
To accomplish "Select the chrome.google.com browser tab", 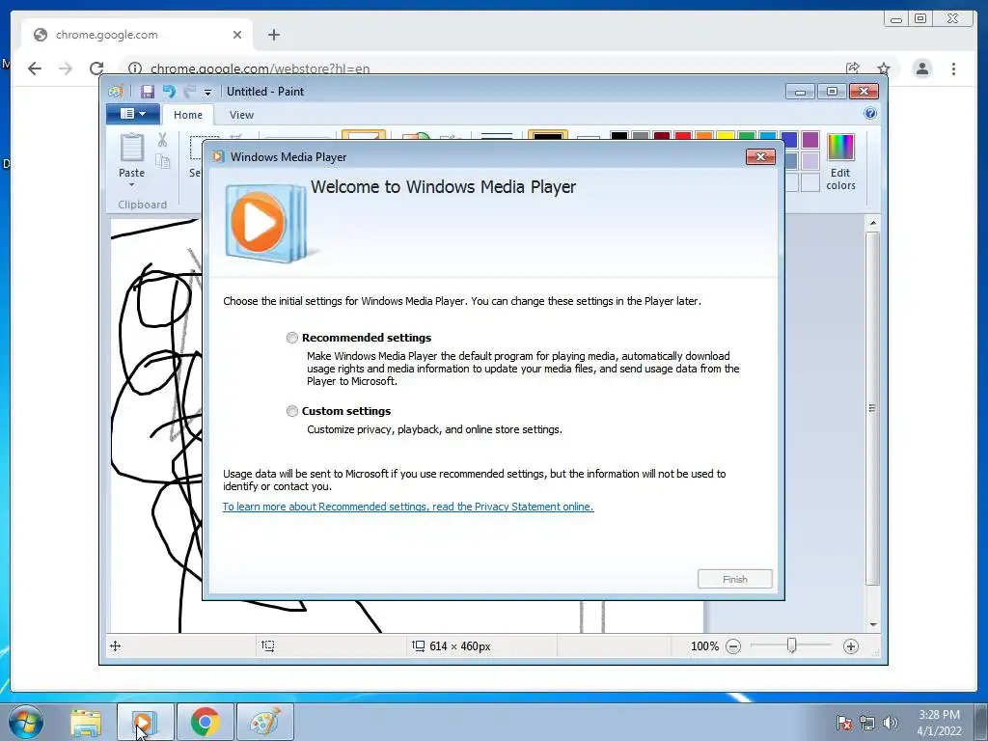I will click(x=137, y=35).
